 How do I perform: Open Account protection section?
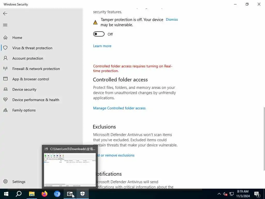28,58
